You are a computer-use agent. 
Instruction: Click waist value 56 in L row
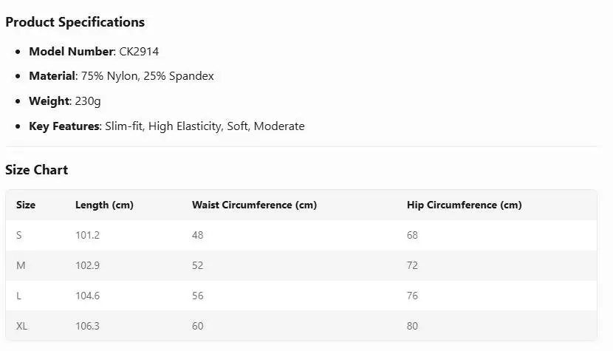(x=197, y=296)
